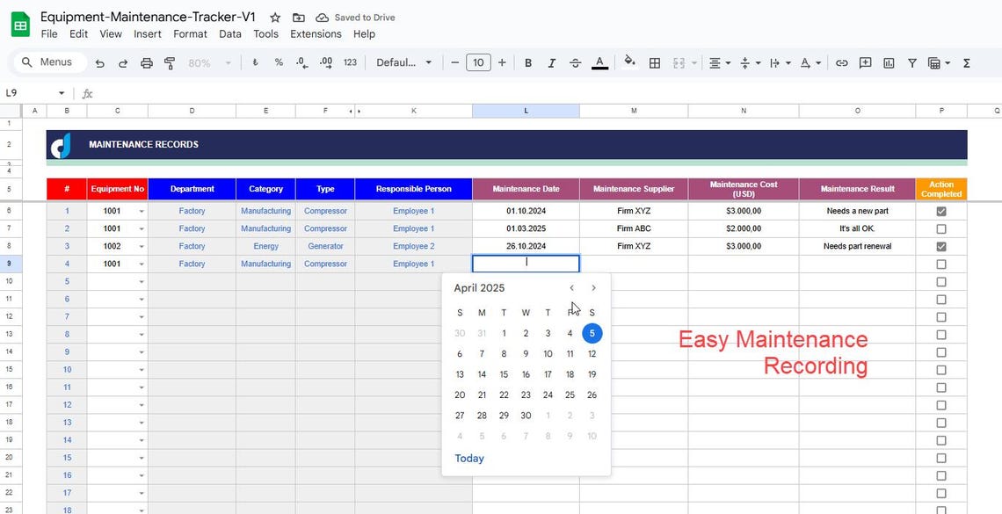Open the Extensions menu
Screen dimensions: 1002x514
coord(316,34)
